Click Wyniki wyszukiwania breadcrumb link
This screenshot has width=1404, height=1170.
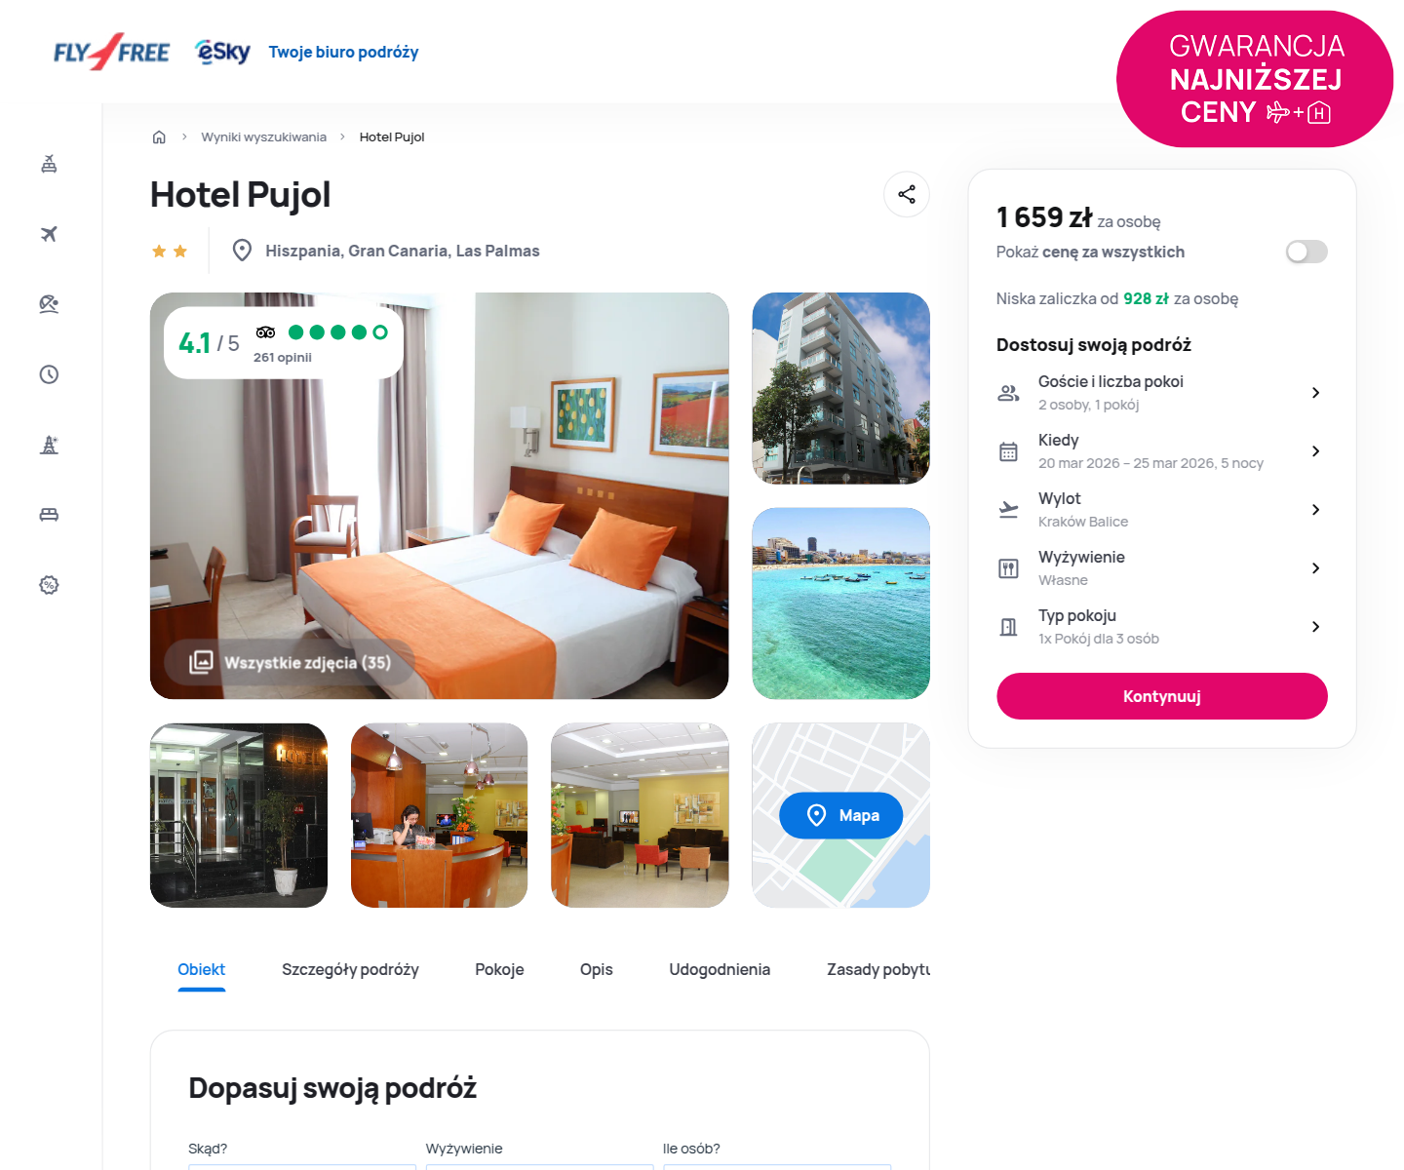click(263, 136)
